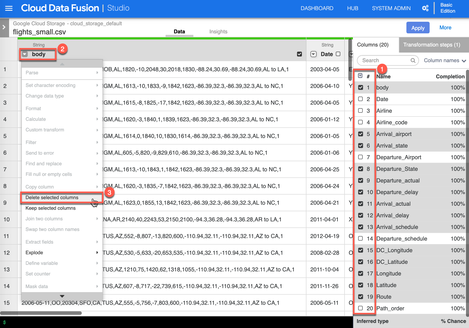Click the select-all columns toggle icon
This screenshot has height=328, width=469.
(360, 76)
